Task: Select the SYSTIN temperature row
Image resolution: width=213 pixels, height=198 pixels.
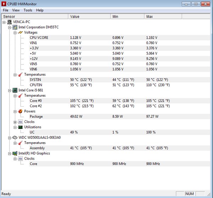Action: (120, 80)
